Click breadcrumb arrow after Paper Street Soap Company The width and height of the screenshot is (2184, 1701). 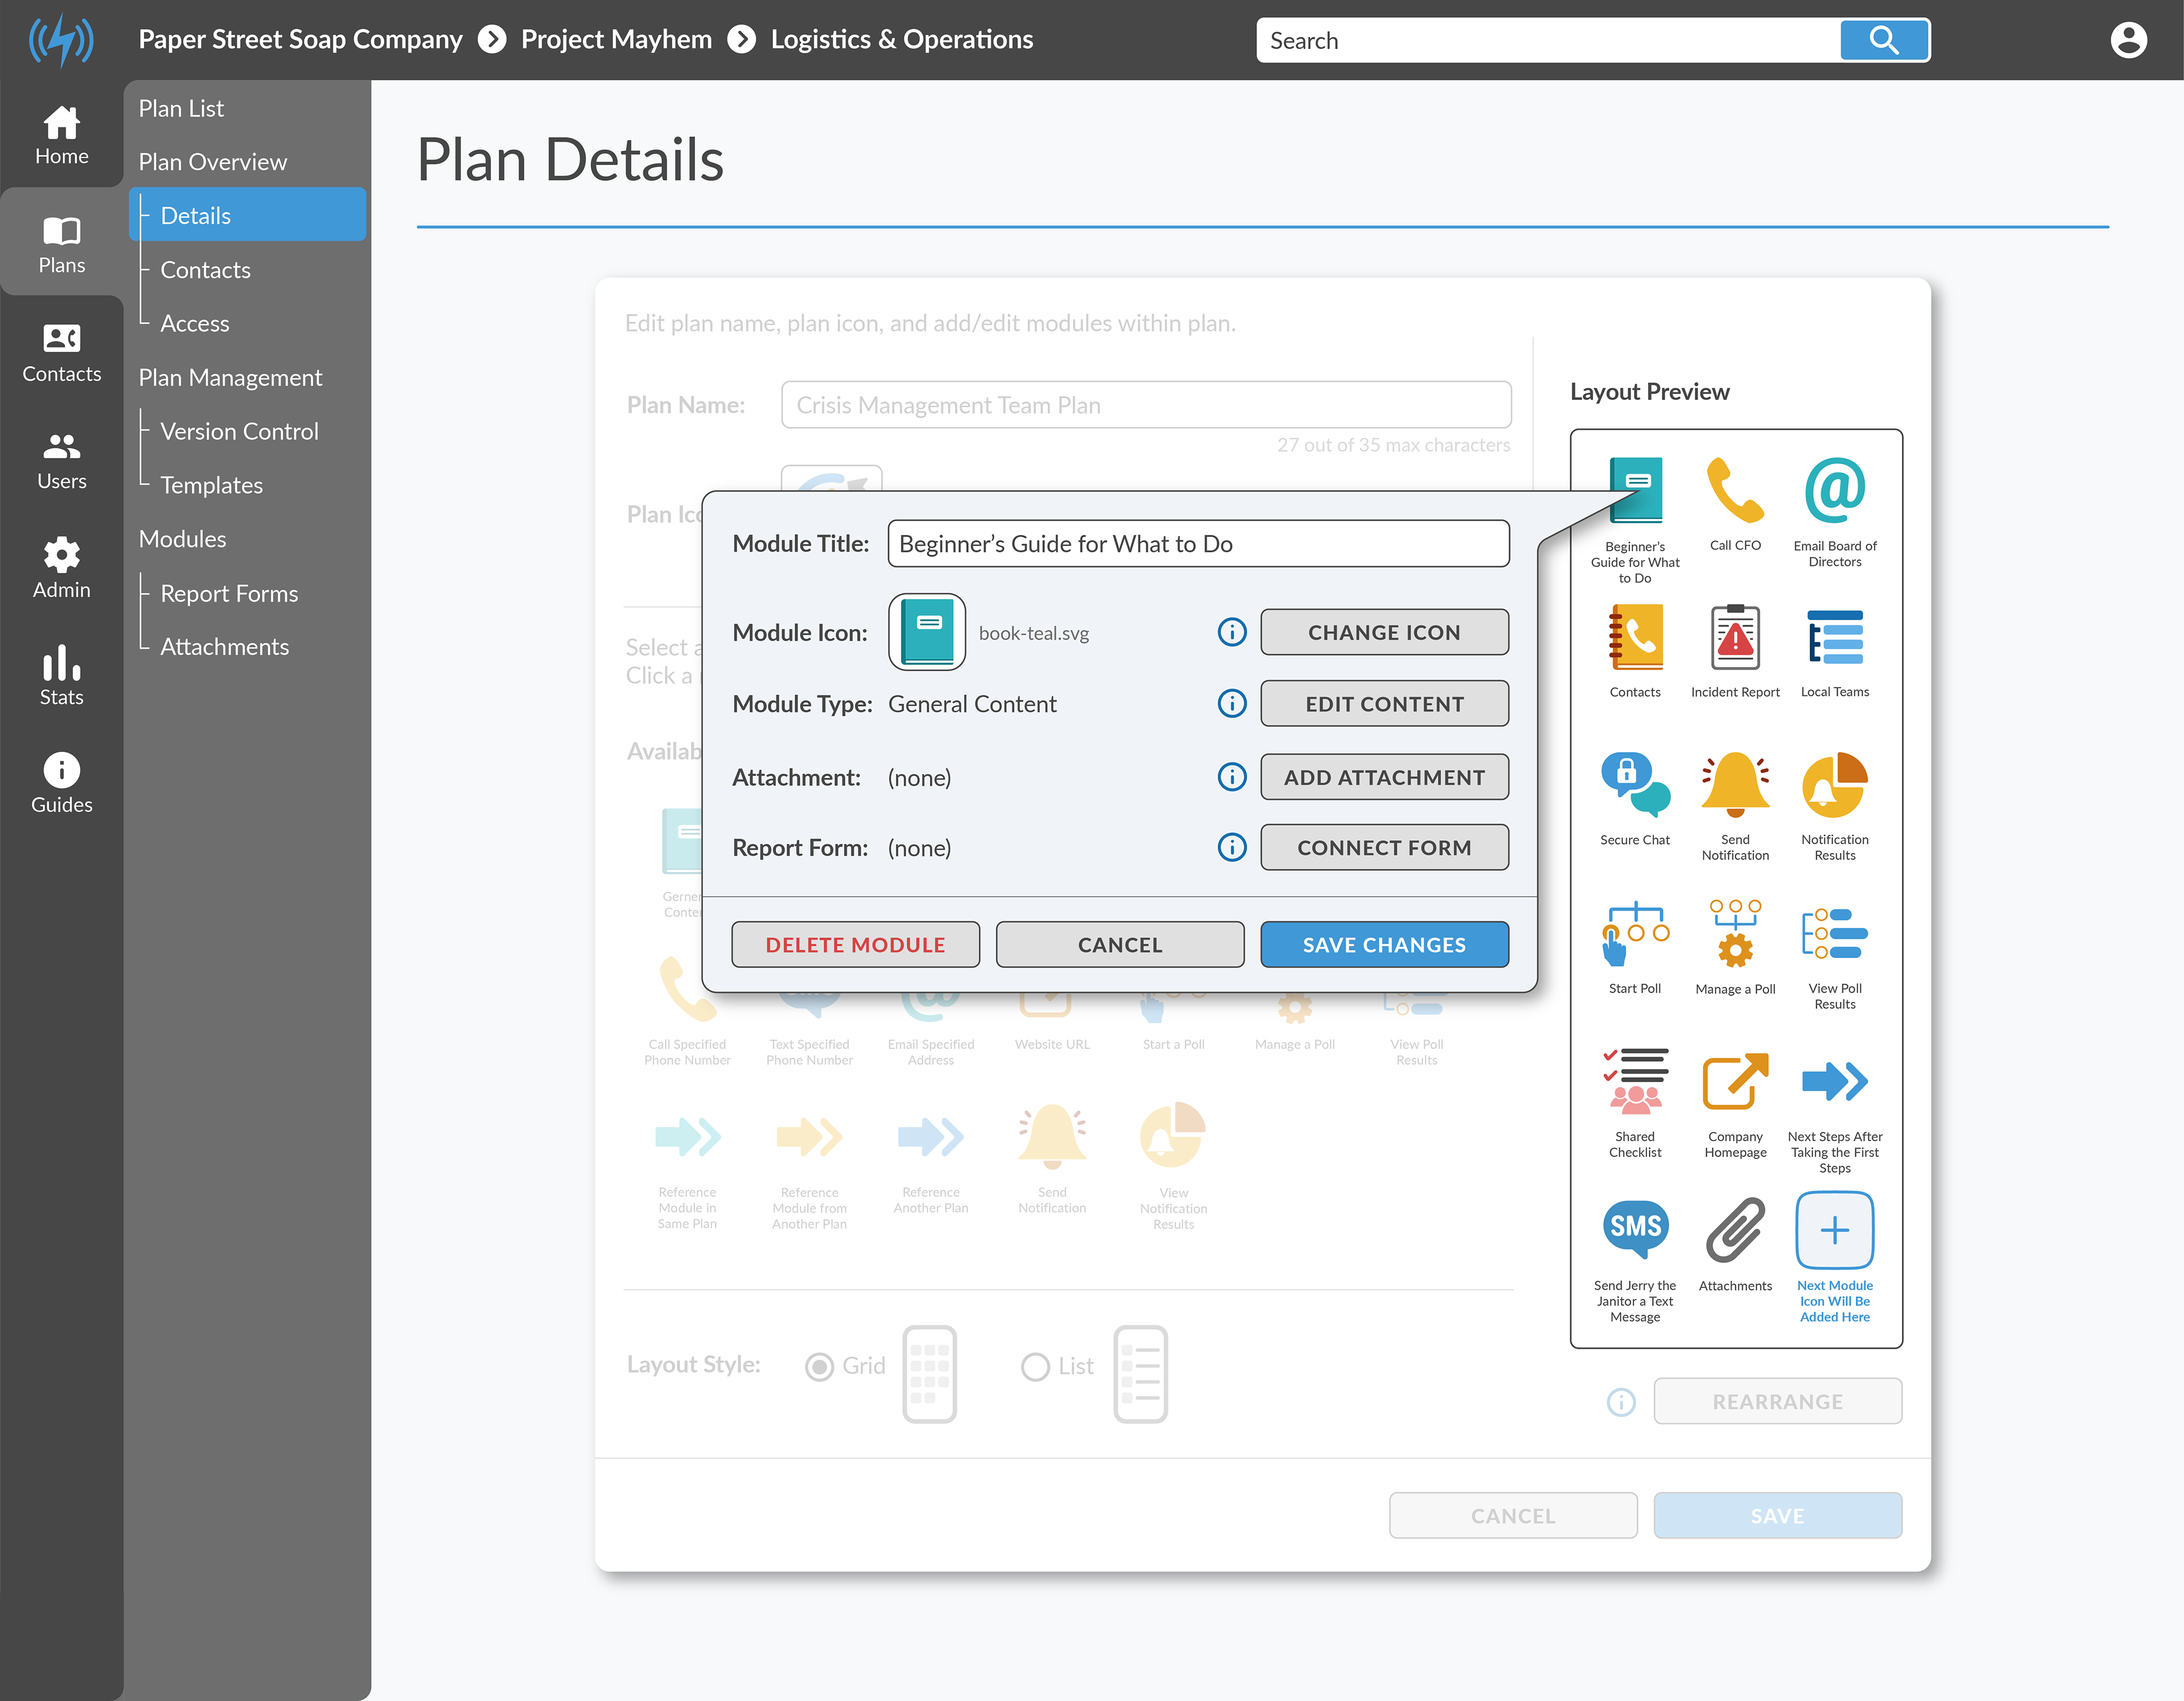[492, 40]
